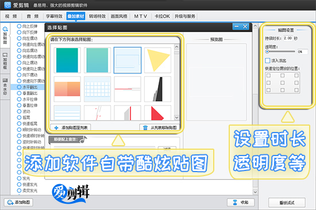The width and height of the screenshot is (316, 210).
Task: Choose the yellow triangle sticker thumbnail
Action: pyautogui.click(x=157, y=60)
